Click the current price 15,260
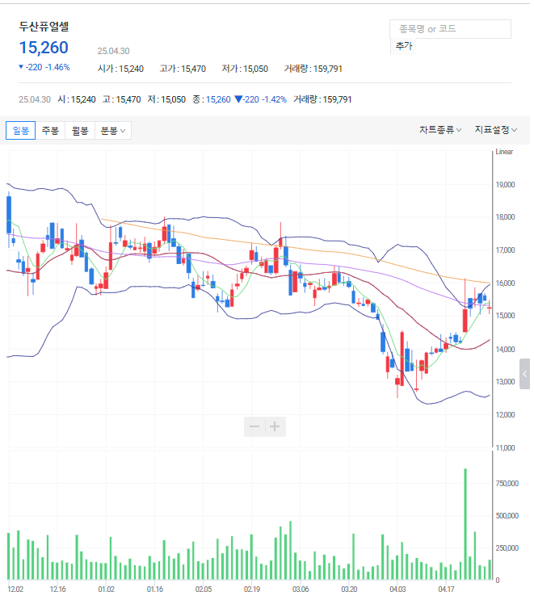Screen dimensions: 534x600 pyautogui.click(x=44, y=48)
